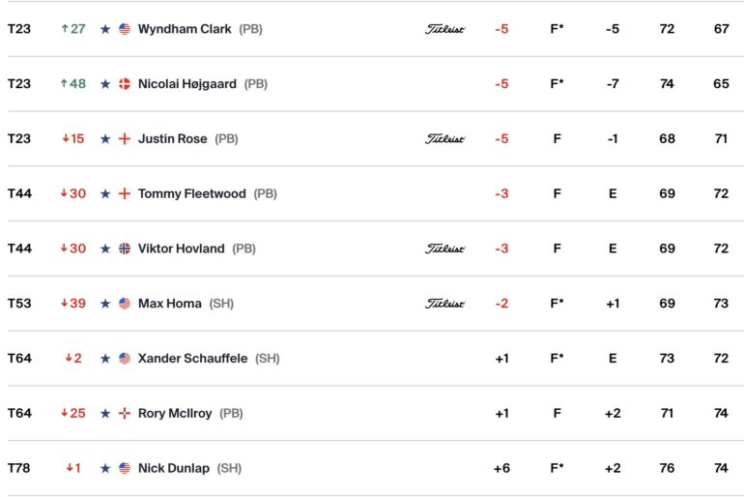744x497 pixels.
Task: Click the Titleist logo in Max Homa's row
Action: (x=444, y=304)
